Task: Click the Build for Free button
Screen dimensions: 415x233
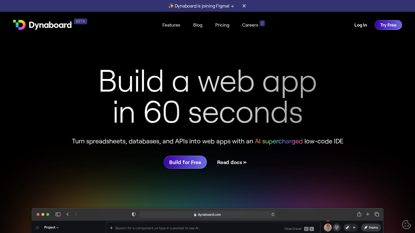Action: [x=185, y=162]
